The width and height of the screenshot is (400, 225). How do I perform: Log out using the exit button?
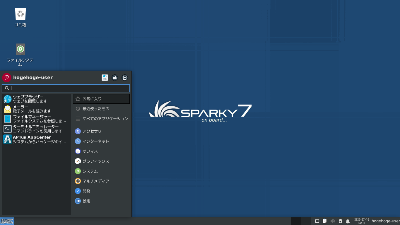(125, 78)
